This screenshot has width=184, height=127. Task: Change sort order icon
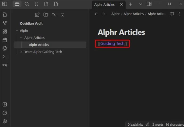click(x=54, y=15)
